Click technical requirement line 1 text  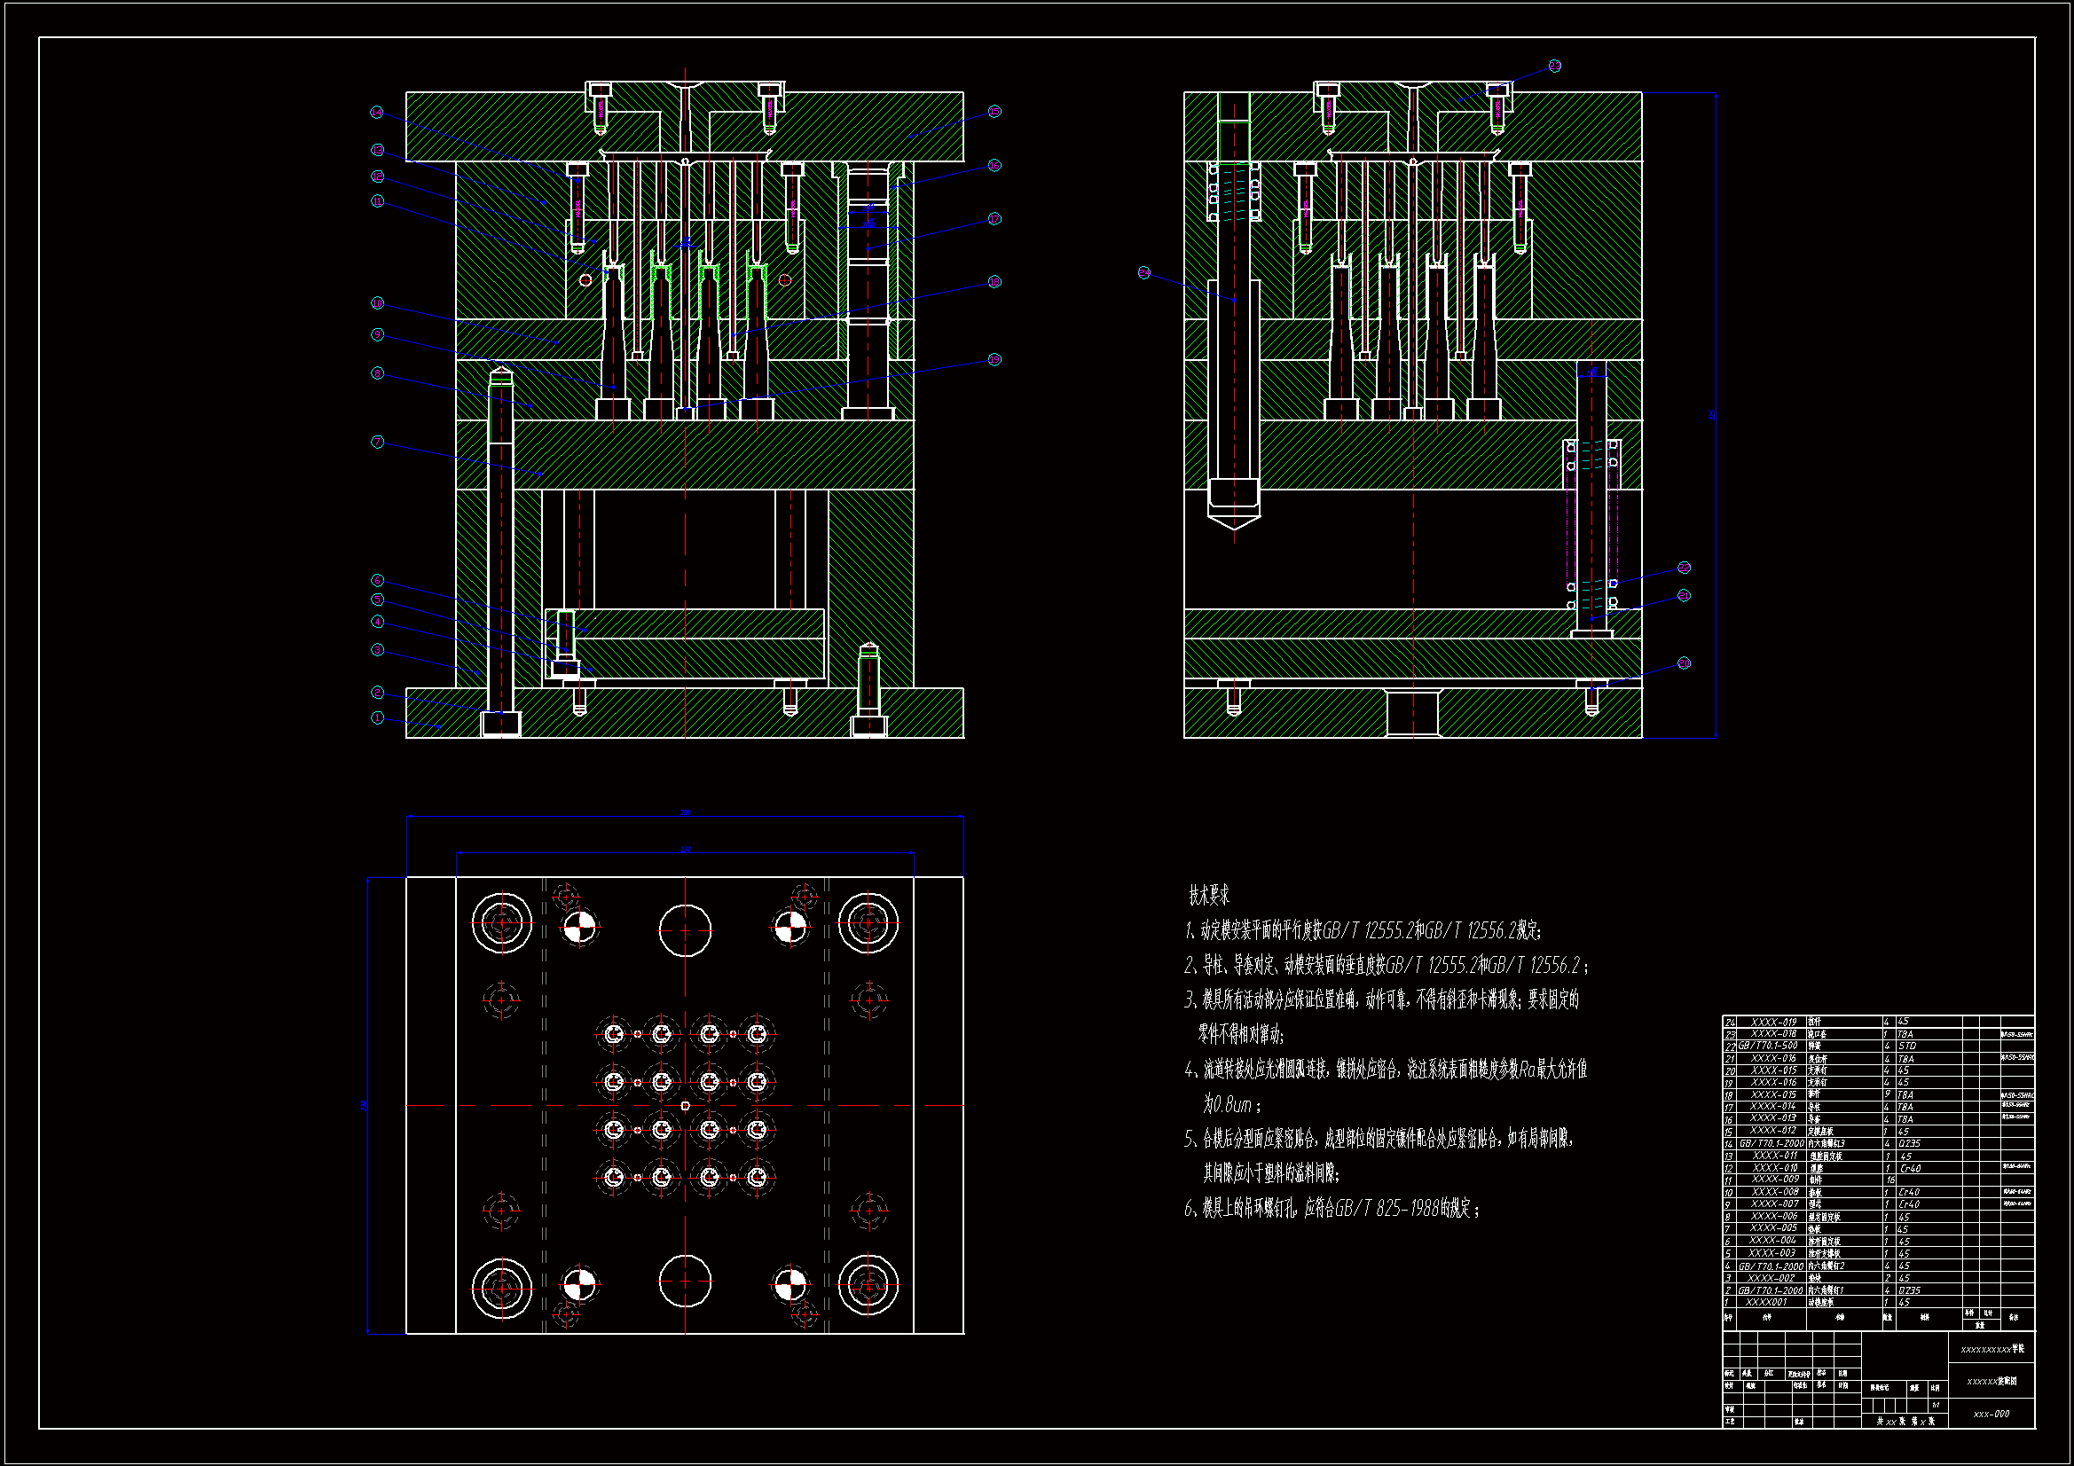[1363, 930]
